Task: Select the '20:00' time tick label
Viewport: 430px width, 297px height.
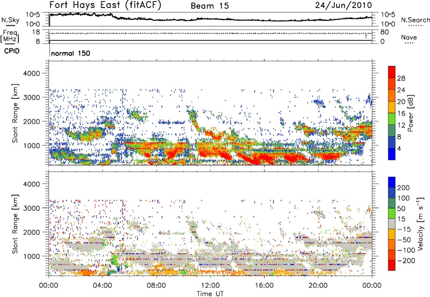Action: [318, 286]
